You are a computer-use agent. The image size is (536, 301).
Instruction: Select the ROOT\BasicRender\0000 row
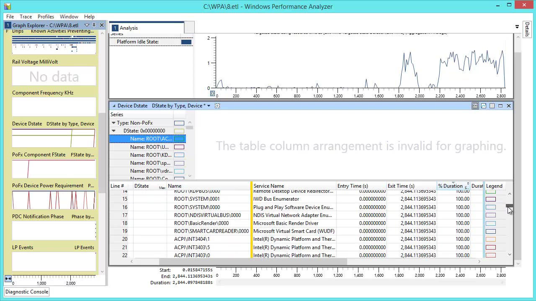(x=308, y=223)
